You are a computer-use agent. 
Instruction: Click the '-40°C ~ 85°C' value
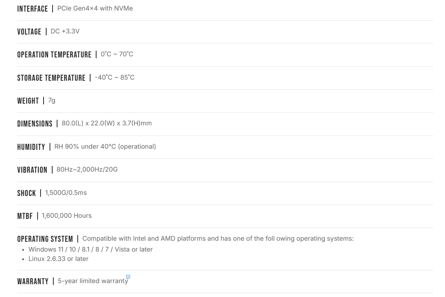(x=115, y=77)
